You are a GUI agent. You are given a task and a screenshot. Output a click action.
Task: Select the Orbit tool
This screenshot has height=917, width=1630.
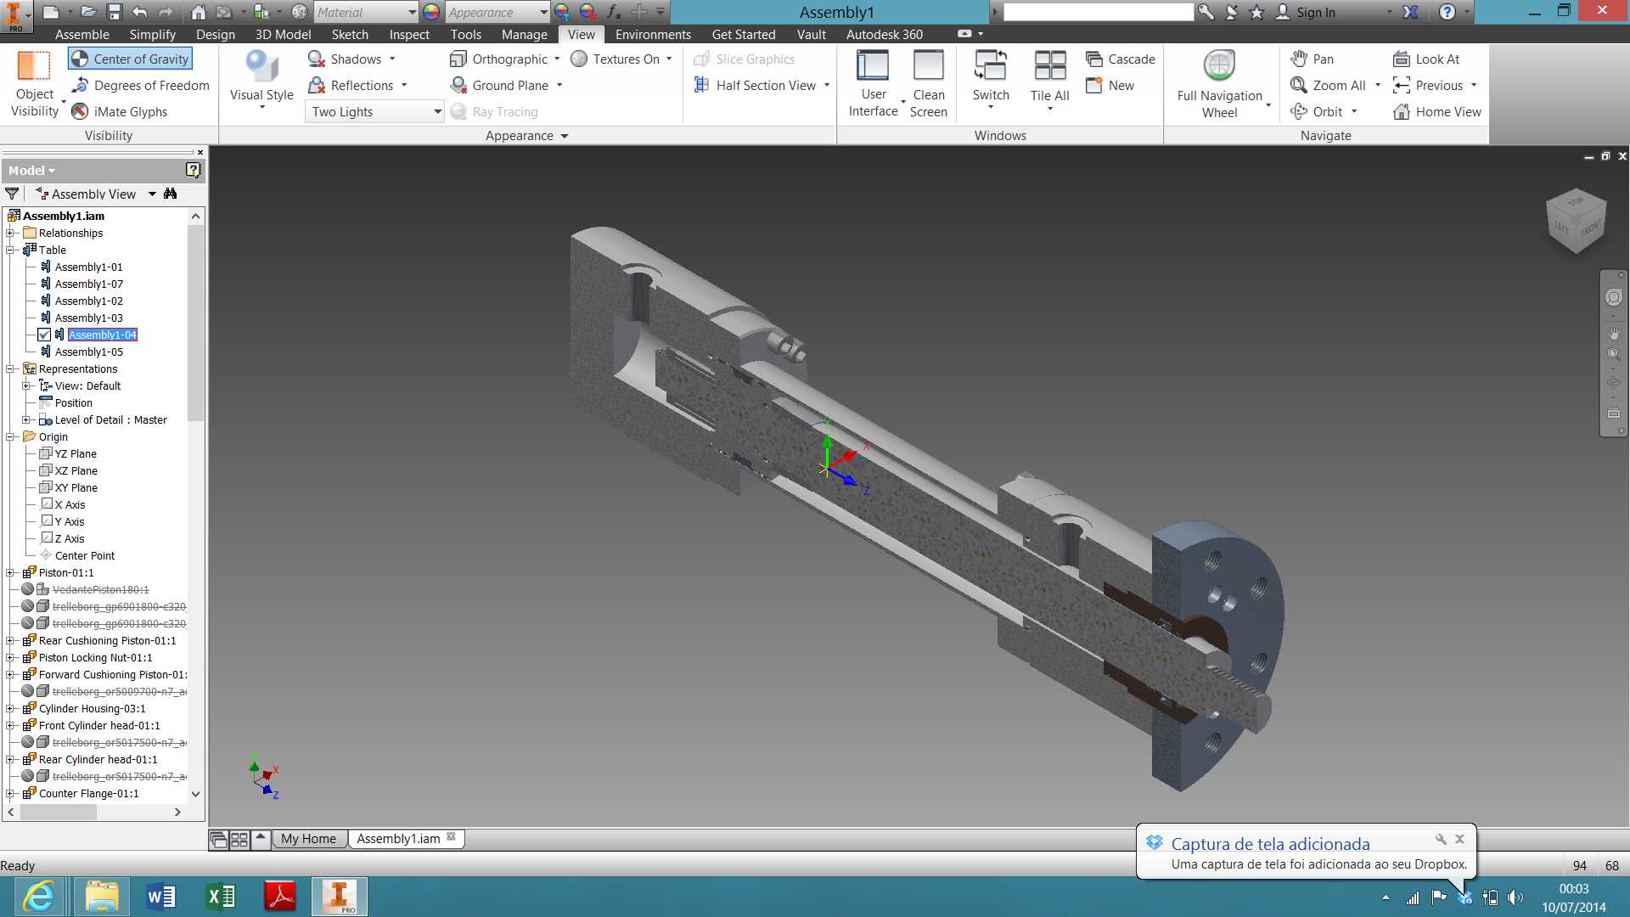[x=1317, y=111]
